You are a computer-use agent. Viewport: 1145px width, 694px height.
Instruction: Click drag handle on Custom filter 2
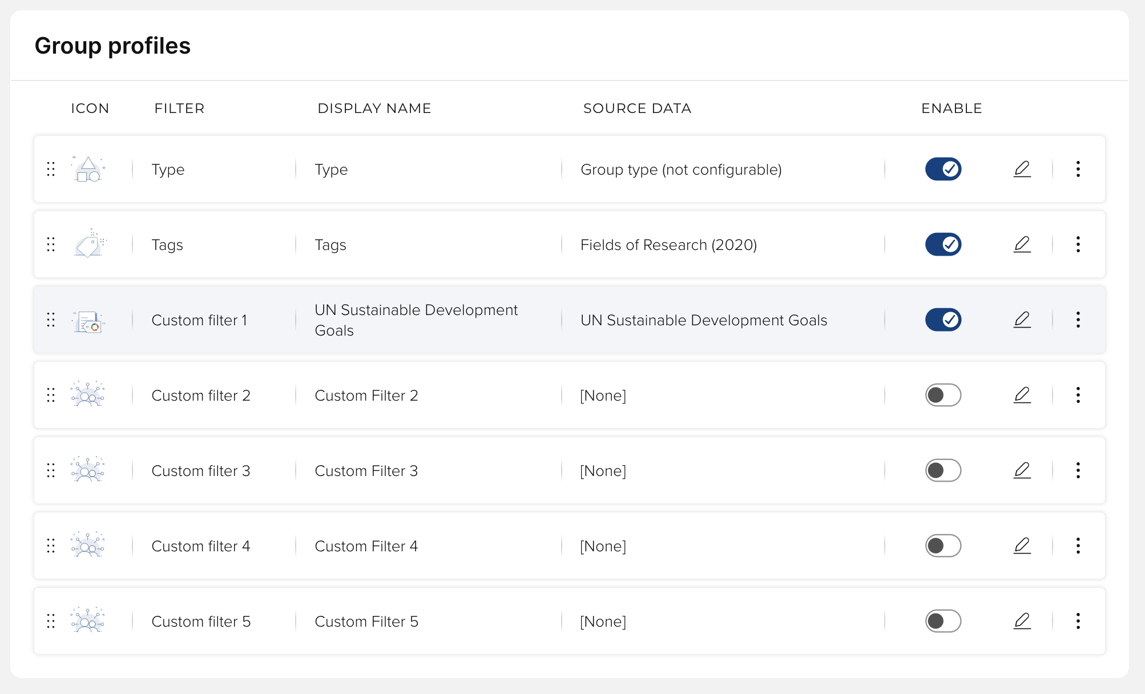tap(51, 395)
